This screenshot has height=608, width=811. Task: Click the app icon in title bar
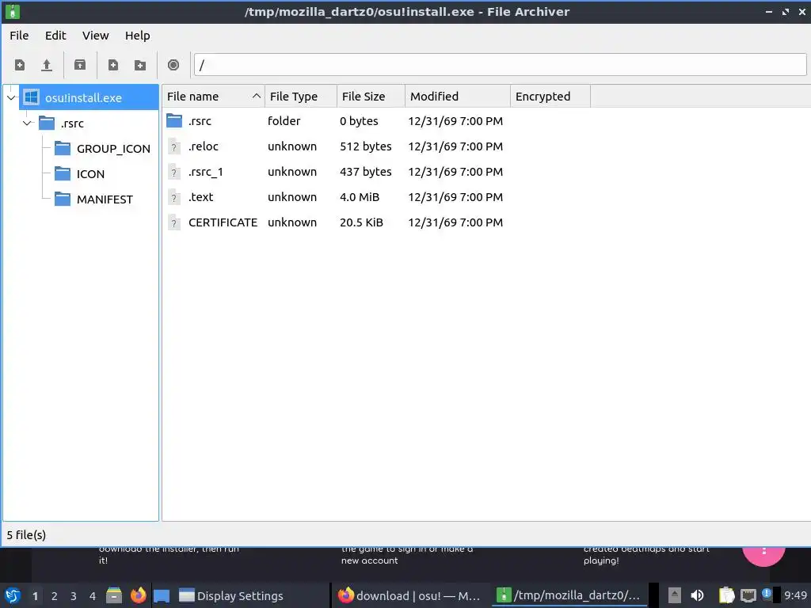(12, 11)
